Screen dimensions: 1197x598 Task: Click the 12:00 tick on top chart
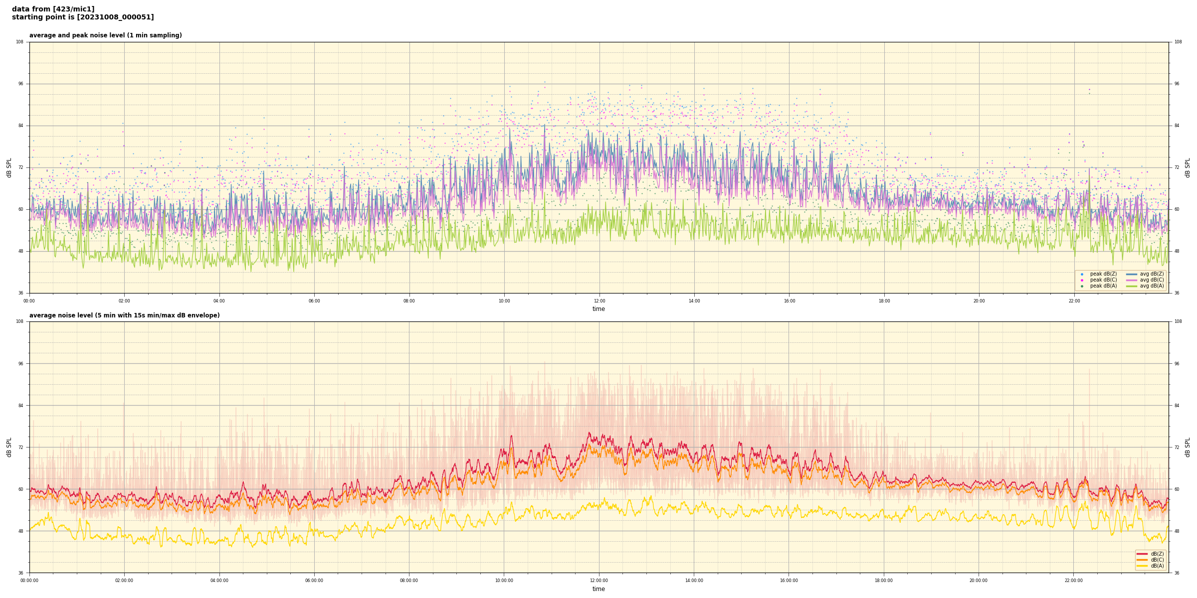click(599, 301)
